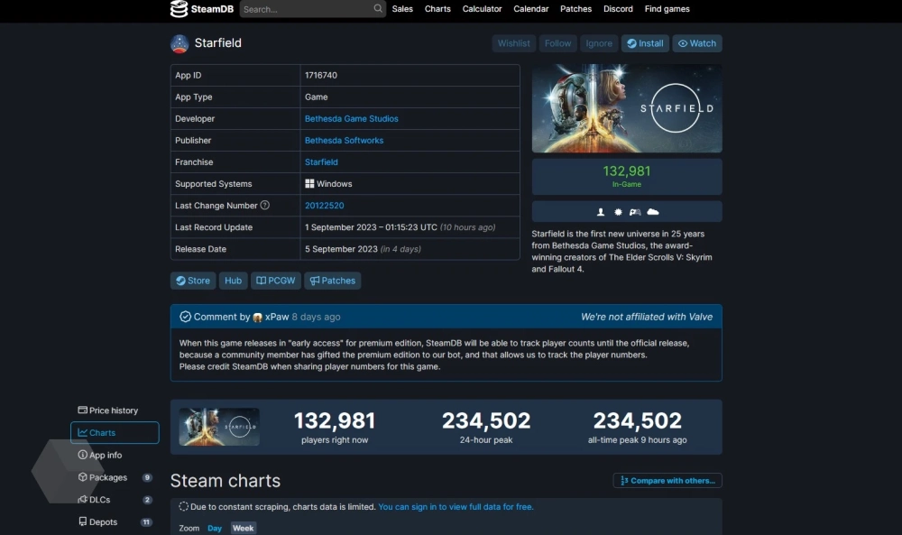Click the Starfield app icon beside the title
The width and height of the screenshot is (902, 535).
179,43
